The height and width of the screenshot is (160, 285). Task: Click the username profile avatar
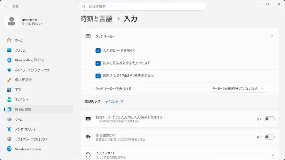[11, 22]
